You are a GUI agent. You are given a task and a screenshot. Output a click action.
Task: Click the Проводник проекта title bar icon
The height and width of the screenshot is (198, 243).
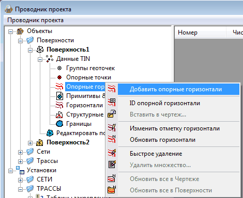[x=9, y=9]
